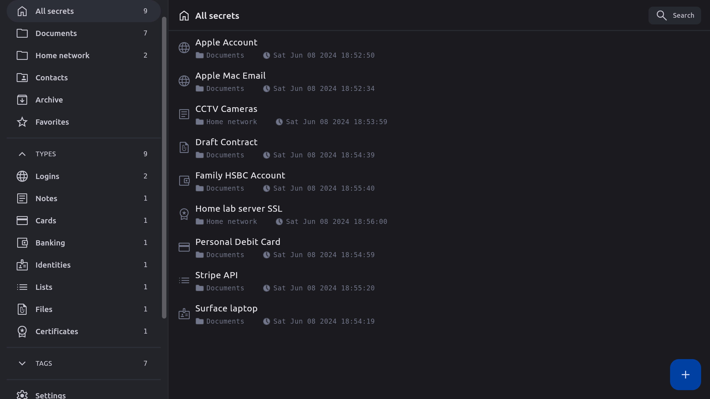Click the blue plus add-secret button
The height and width of the screenshot is (399, 710).
(685, 375)
